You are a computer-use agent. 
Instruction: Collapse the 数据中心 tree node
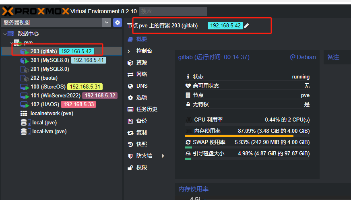5,34
